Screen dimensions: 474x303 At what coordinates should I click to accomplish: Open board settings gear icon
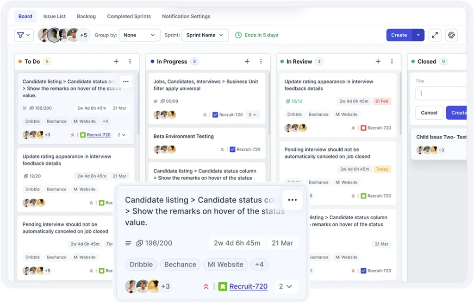point(452,35)
